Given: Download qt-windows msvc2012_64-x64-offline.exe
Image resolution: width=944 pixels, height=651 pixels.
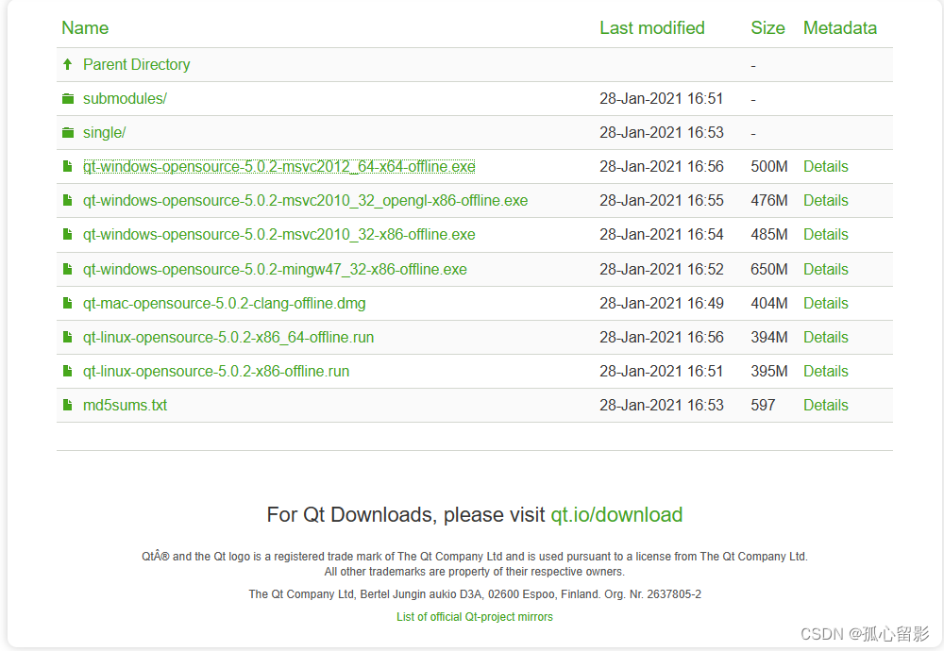Looking at the screenshot, I should 279,167.
